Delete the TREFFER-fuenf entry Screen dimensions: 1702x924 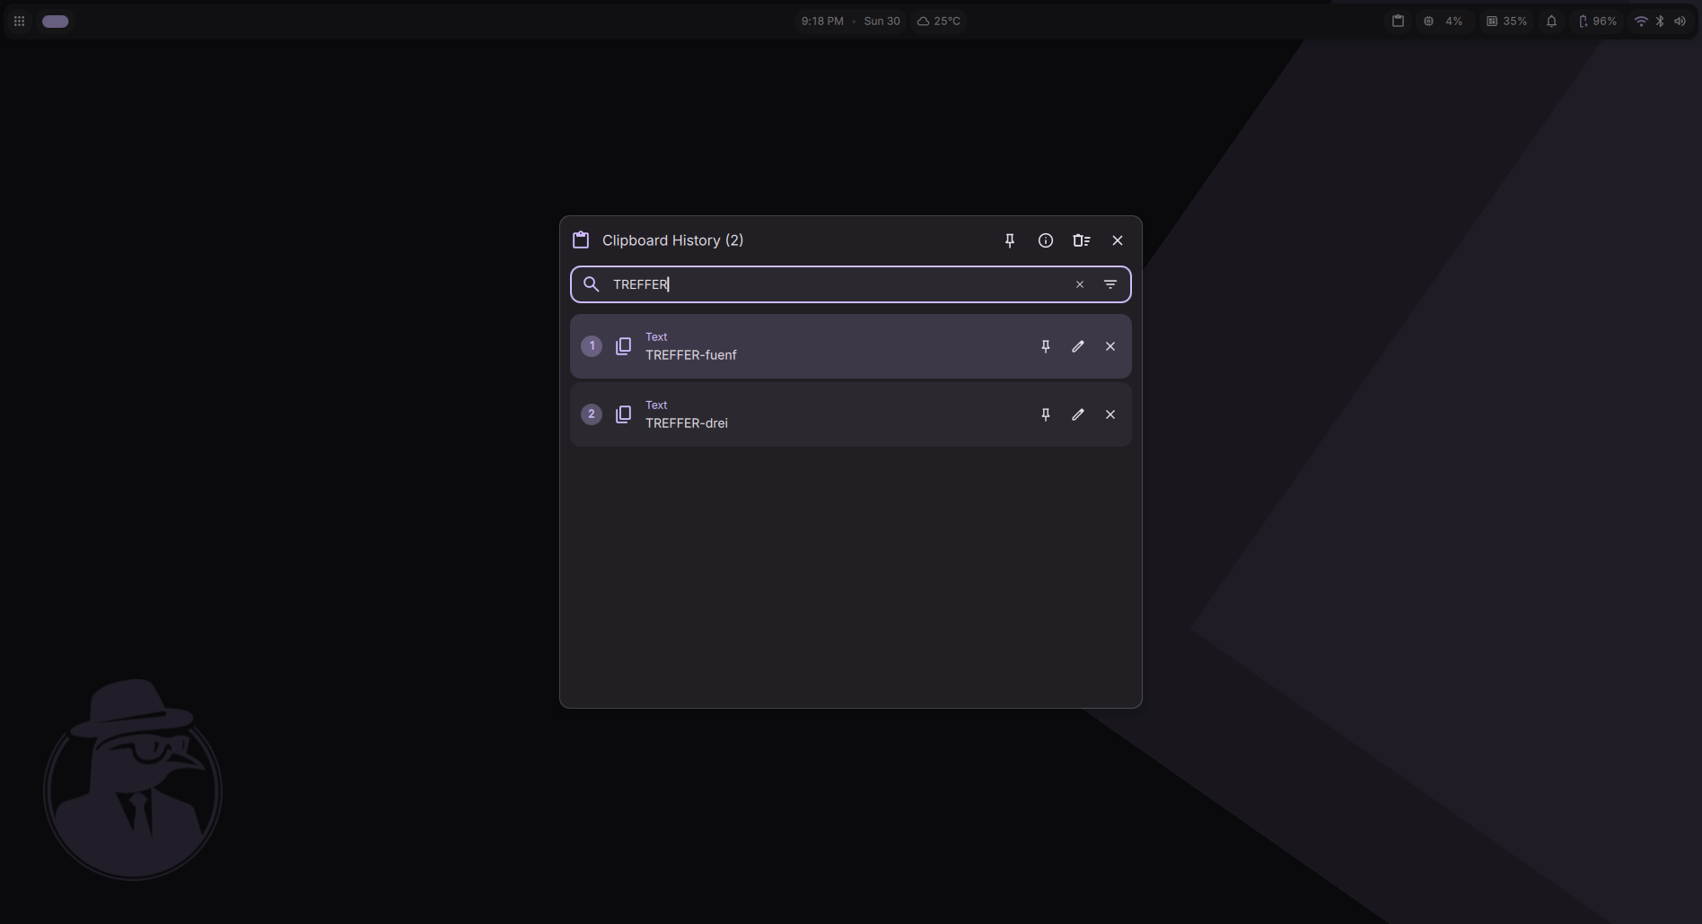coord(1110,346)
